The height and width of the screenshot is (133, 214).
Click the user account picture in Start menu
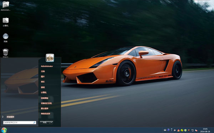click(x=50, y=58)
